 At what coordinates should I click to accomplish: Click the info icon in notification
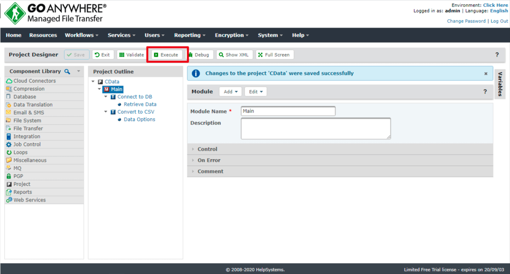[196, 73]
